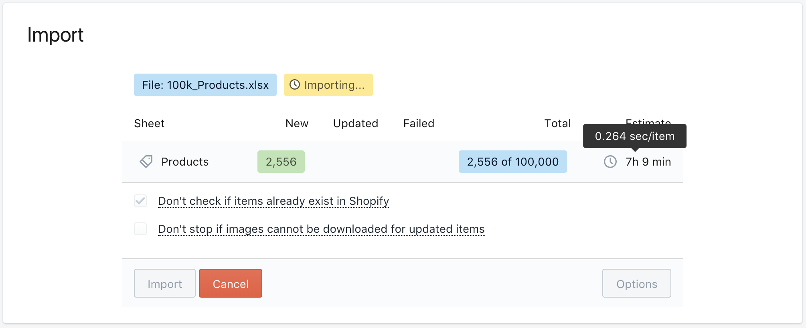The image size is (806, 328).
Task: Click the clock icon in Importing badge
Action: (x=295, y=85)
